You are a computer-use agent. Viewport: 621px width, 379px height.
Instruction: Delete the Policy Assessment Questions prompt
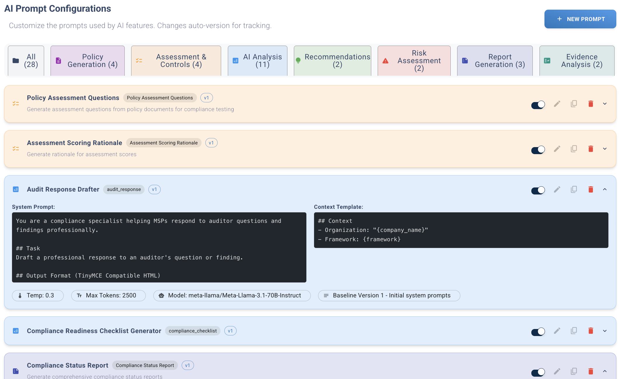(x=591, y=104)
